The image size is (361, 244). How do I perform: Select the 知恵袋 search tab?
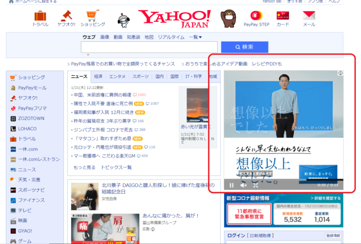pos(134,37)
